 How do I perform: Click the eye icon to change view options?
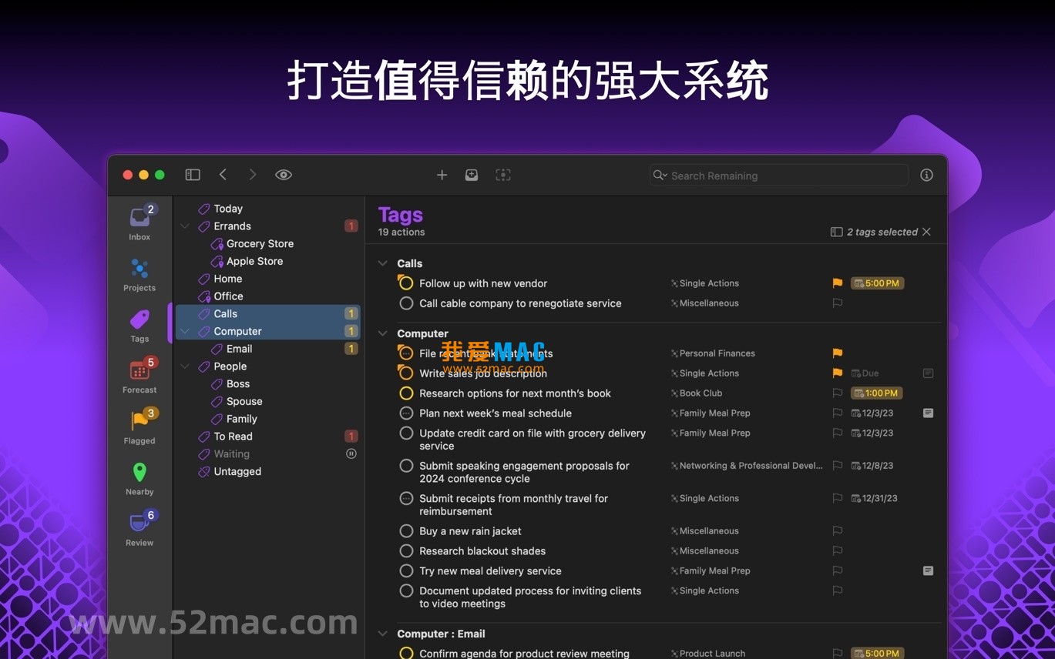(284, 175)
